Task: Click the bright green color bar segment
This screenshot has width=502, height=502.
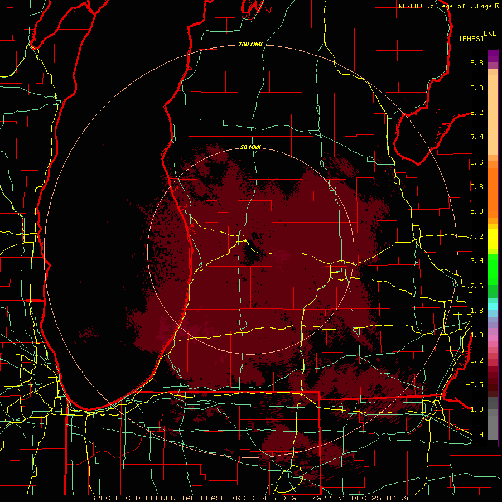Action: click(493, 269)
